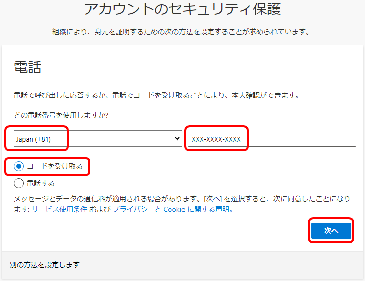Click the text starting 電話で呼び出しに応答するか

pyautogui.click(x=156, y=95)
